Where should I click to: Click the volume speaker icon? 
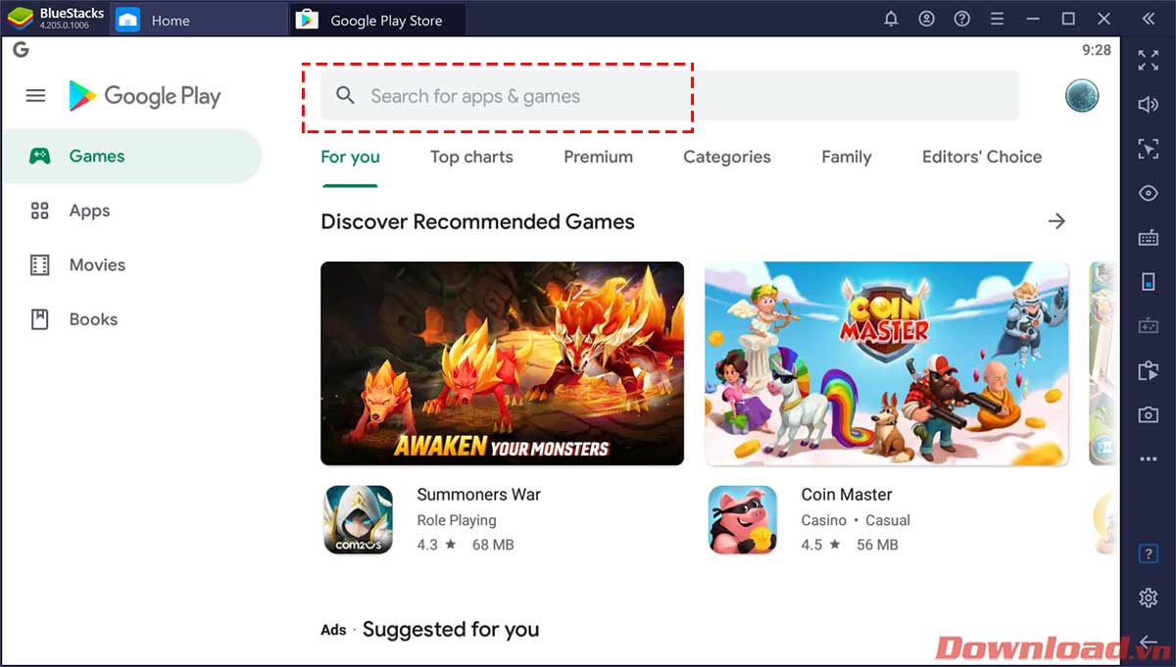coord(1149,105)
